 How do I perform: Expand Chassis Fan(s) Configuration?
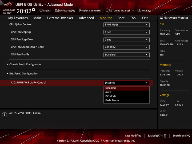(x=26, y=65)
